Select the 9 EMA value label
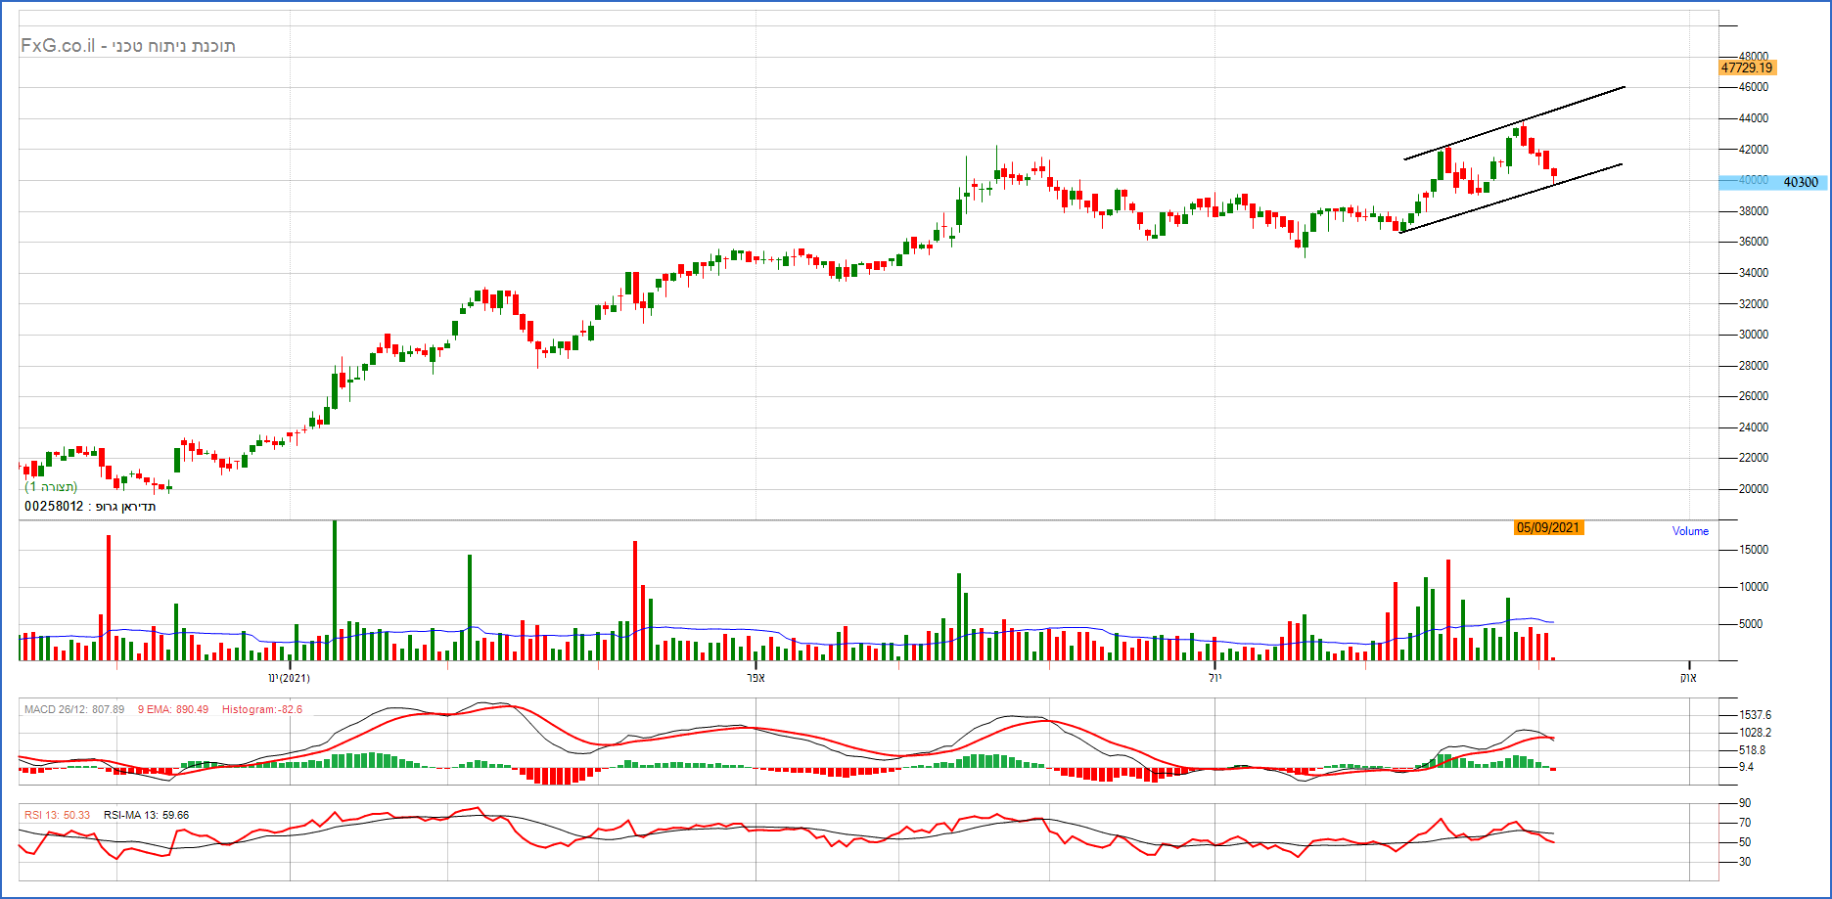This screenshot has width=1832, height=899. click(172, 709)
